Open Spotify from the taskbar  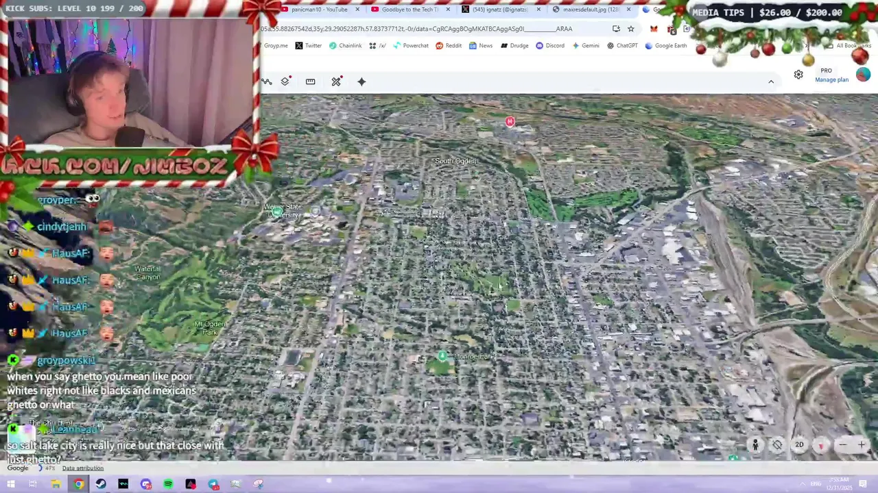click(168, 484)
